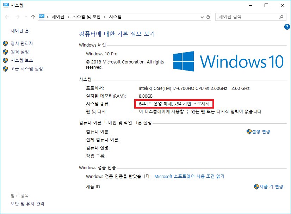Navigate to 시스템 및 보안 breadcrumb
Viewport: 291px width, 214px height.
(x=87, y=17)
